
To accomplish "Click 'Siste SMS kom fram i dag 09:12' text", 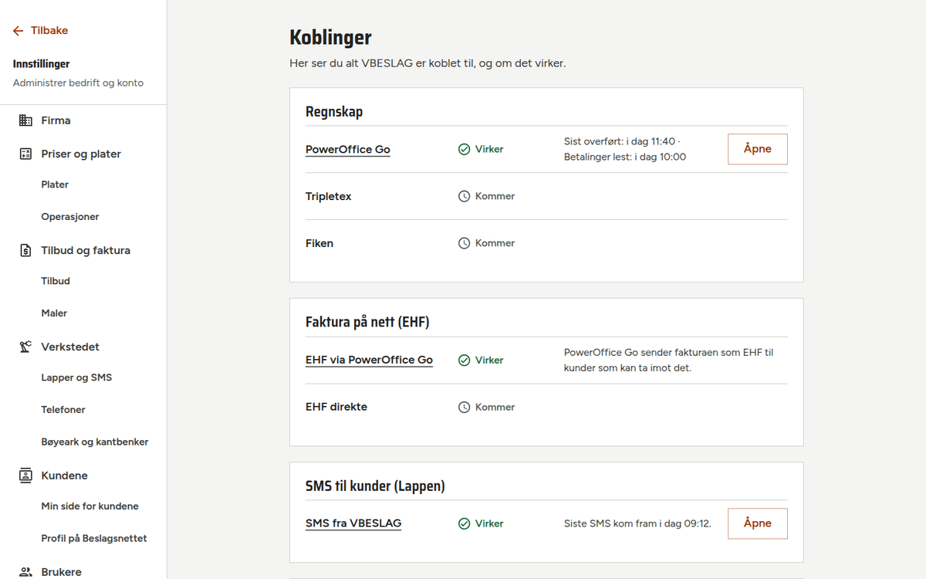I will 637,523.
